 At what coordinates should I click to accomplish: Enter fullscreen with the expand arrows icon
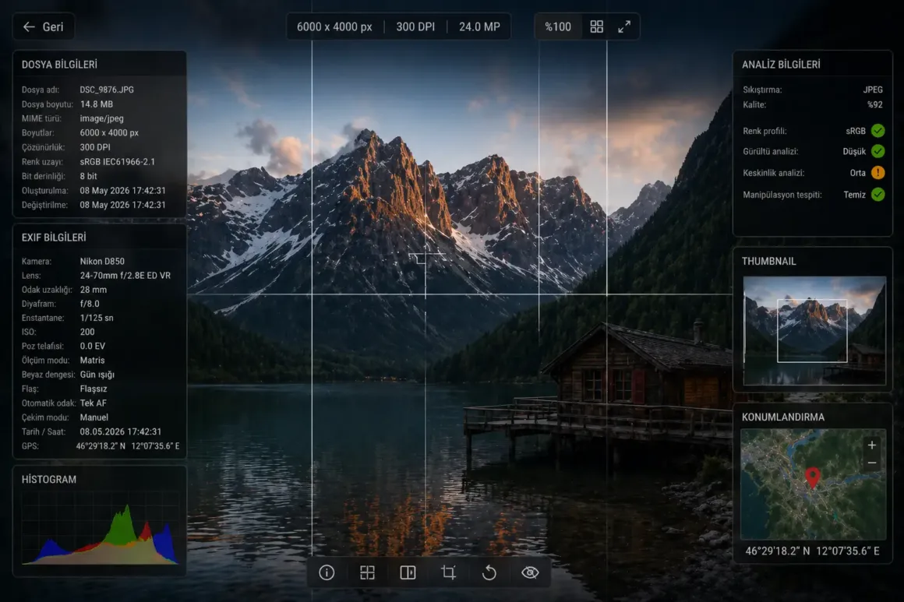click(x=624, y=26)
